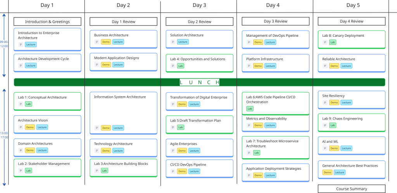Open description icon on Solution Architecture card
The image size is (397, 193).
pos(173,42)
